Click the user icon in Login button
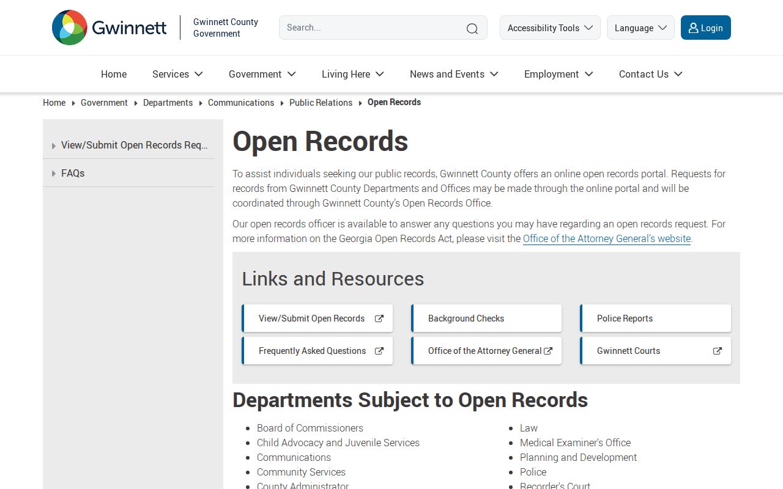Image resolution: width=783 pixels, height=489 pixels. [693, 28]
